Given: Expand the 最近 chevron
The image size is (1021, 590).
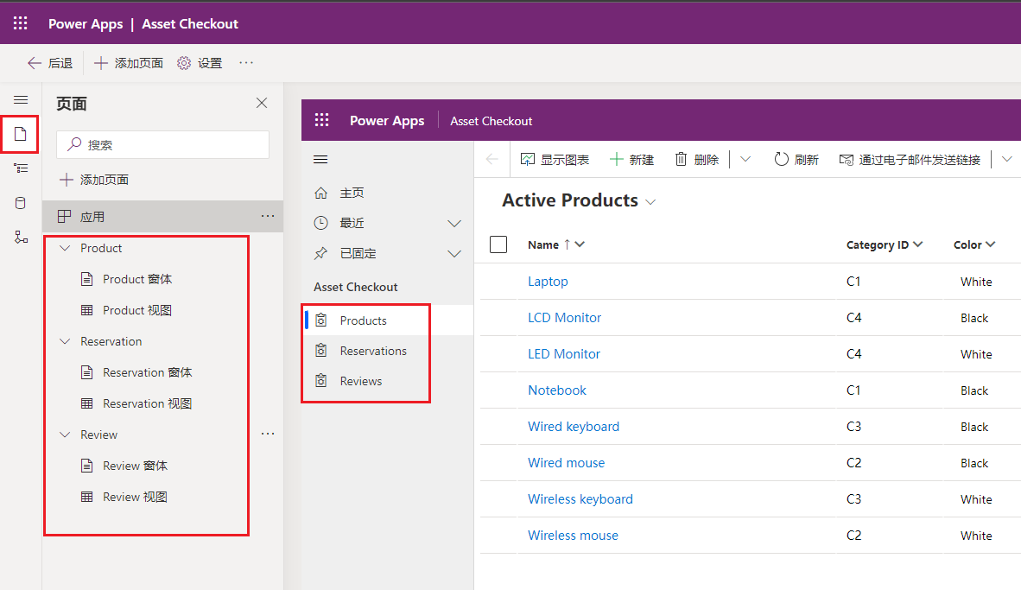Looking at the screenshot, I should tap(454, 224).
